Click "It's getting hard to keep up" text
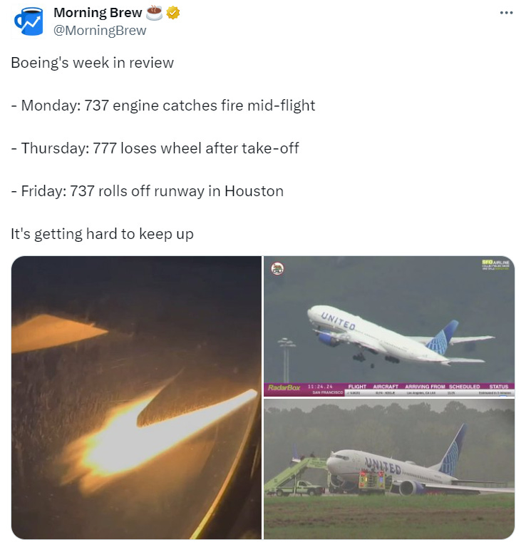 102,234
